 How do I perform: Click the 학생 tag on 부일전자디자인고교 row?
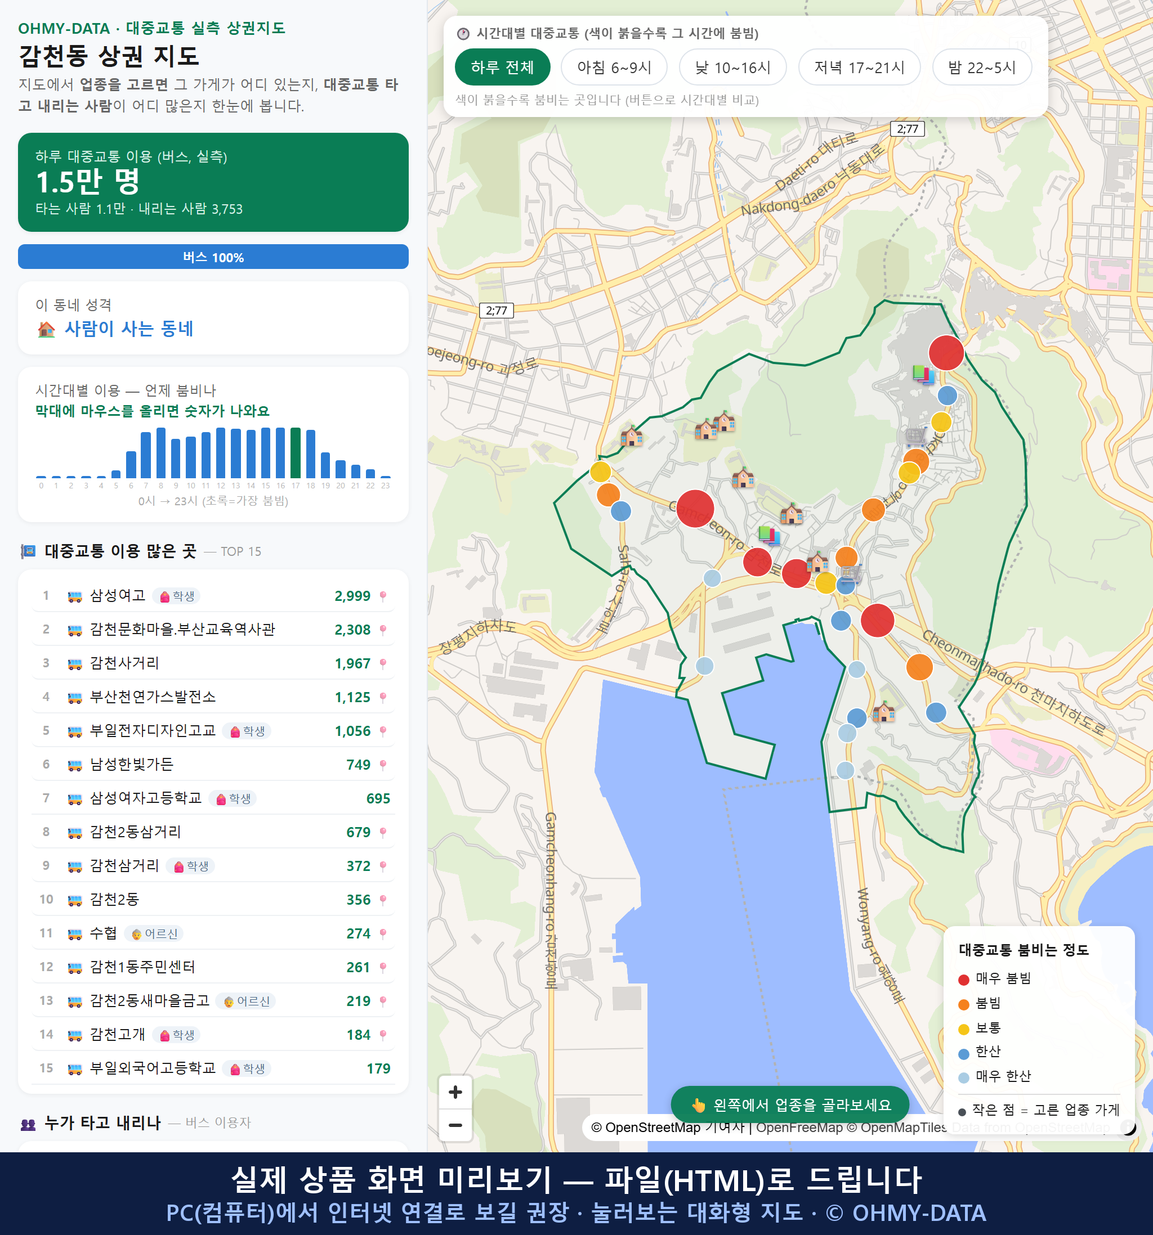click(x=247, y=731)
